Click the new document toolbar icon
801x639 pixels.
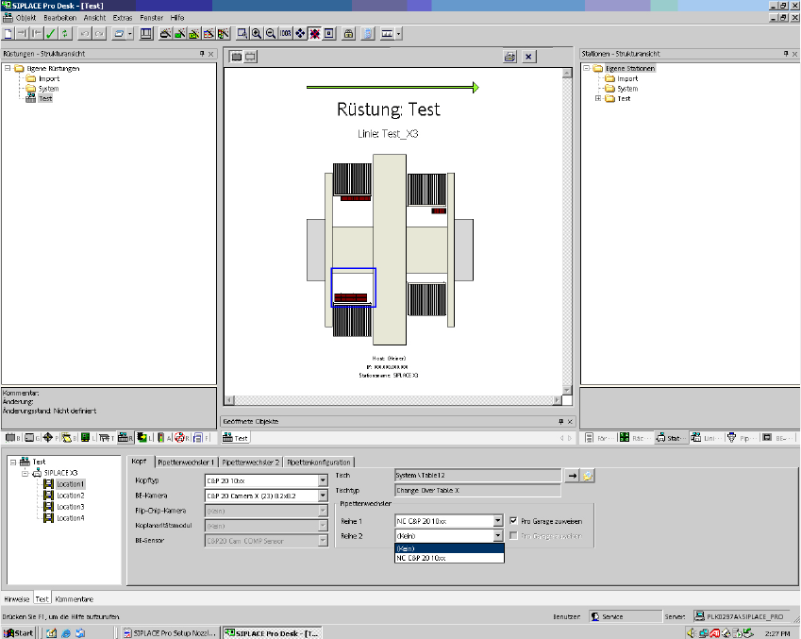(8, 34)
